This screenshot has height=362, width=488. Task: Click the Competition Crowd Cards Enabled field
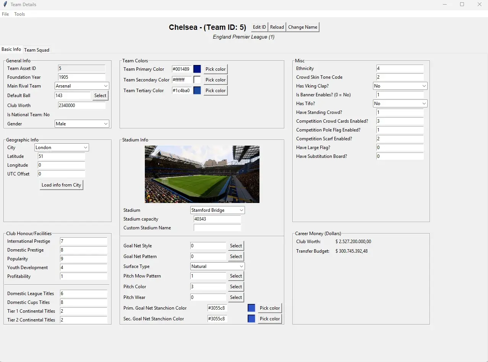pyautogui.click(x=400, y=121)
